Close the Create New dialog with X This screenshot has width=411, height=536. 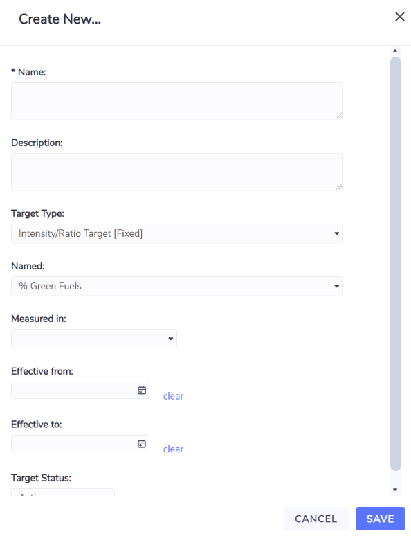coord(400,17)
